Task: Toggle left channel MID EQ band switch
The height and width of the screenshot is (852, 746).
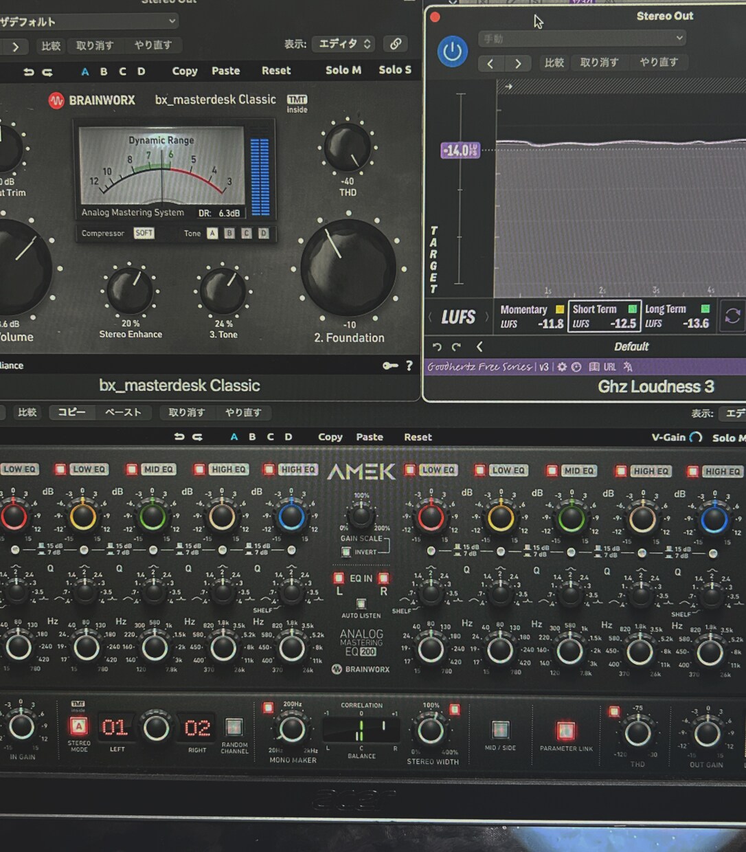Action: click(x=131, y=469)
